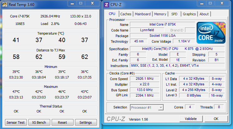This screenshot has width=233, height=129.
Task: Click the Intel Core i7 inside logo
Action: click(x=211, y=33)
